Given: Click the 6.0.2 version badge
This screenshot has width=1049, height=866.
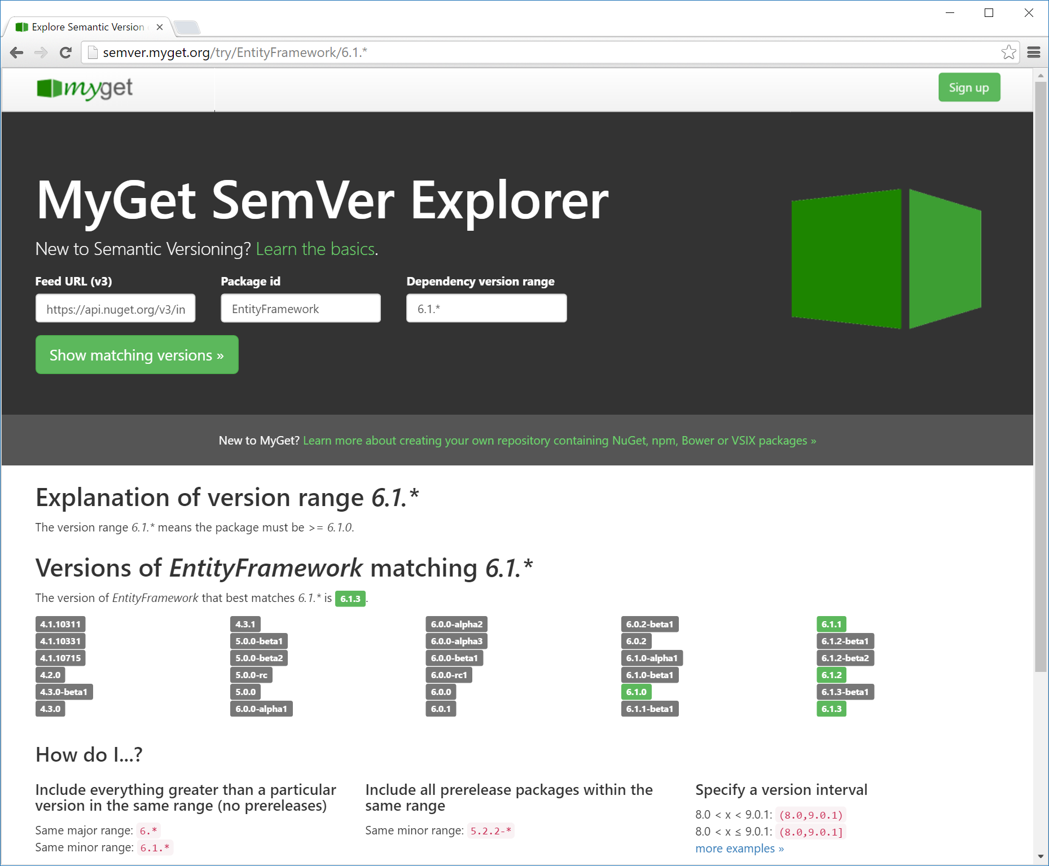Looking at the screenshot, I should (636, 641).
